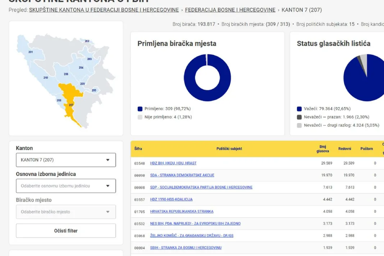
Task: Sort table by Broj glasova column header
Action: (323, 149)
